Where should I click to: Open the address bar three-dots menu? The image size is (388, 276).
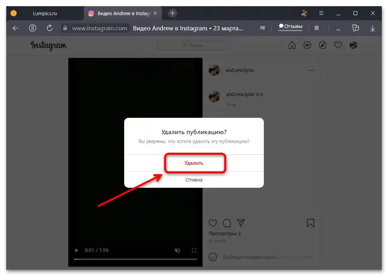coord(338,30)
